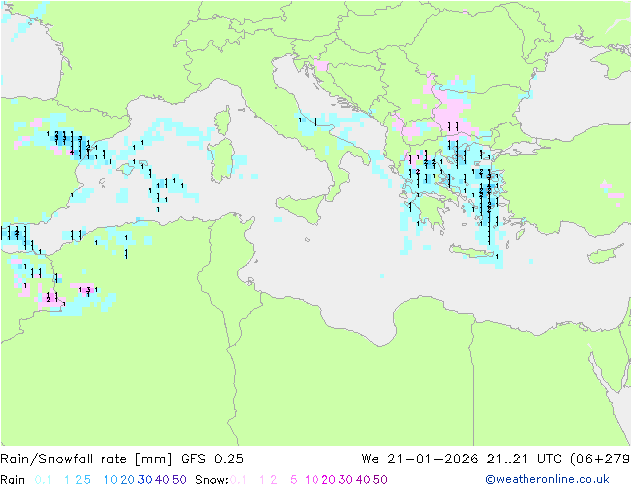Pick the Snow 50 legend color value
This screenshot has width=631, height=488.
pyautogui.click(x=381, y=480)
